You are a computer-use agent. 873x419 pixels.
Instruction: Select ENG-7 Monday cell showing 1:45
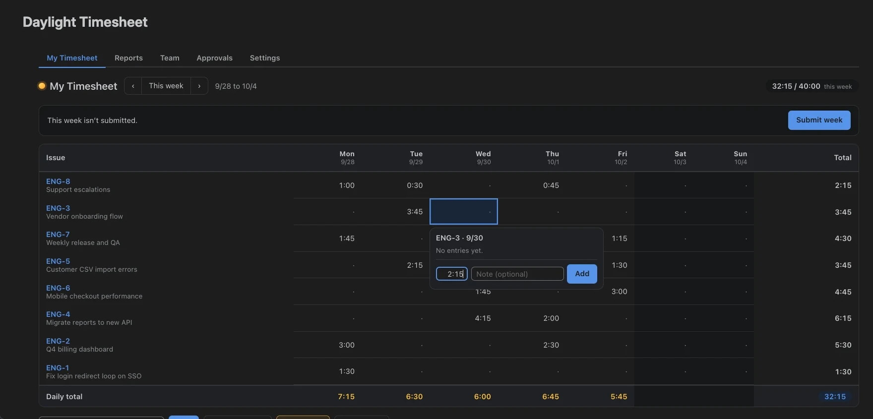[x=327, y=239]
